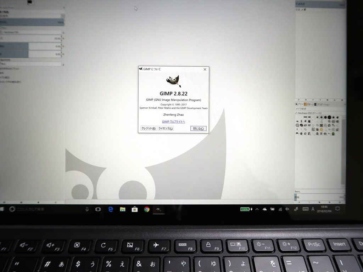Open the tag filter dropdown arrow in brushes panel
Viewport: 363px width, 272px height.
pos(344,109)
